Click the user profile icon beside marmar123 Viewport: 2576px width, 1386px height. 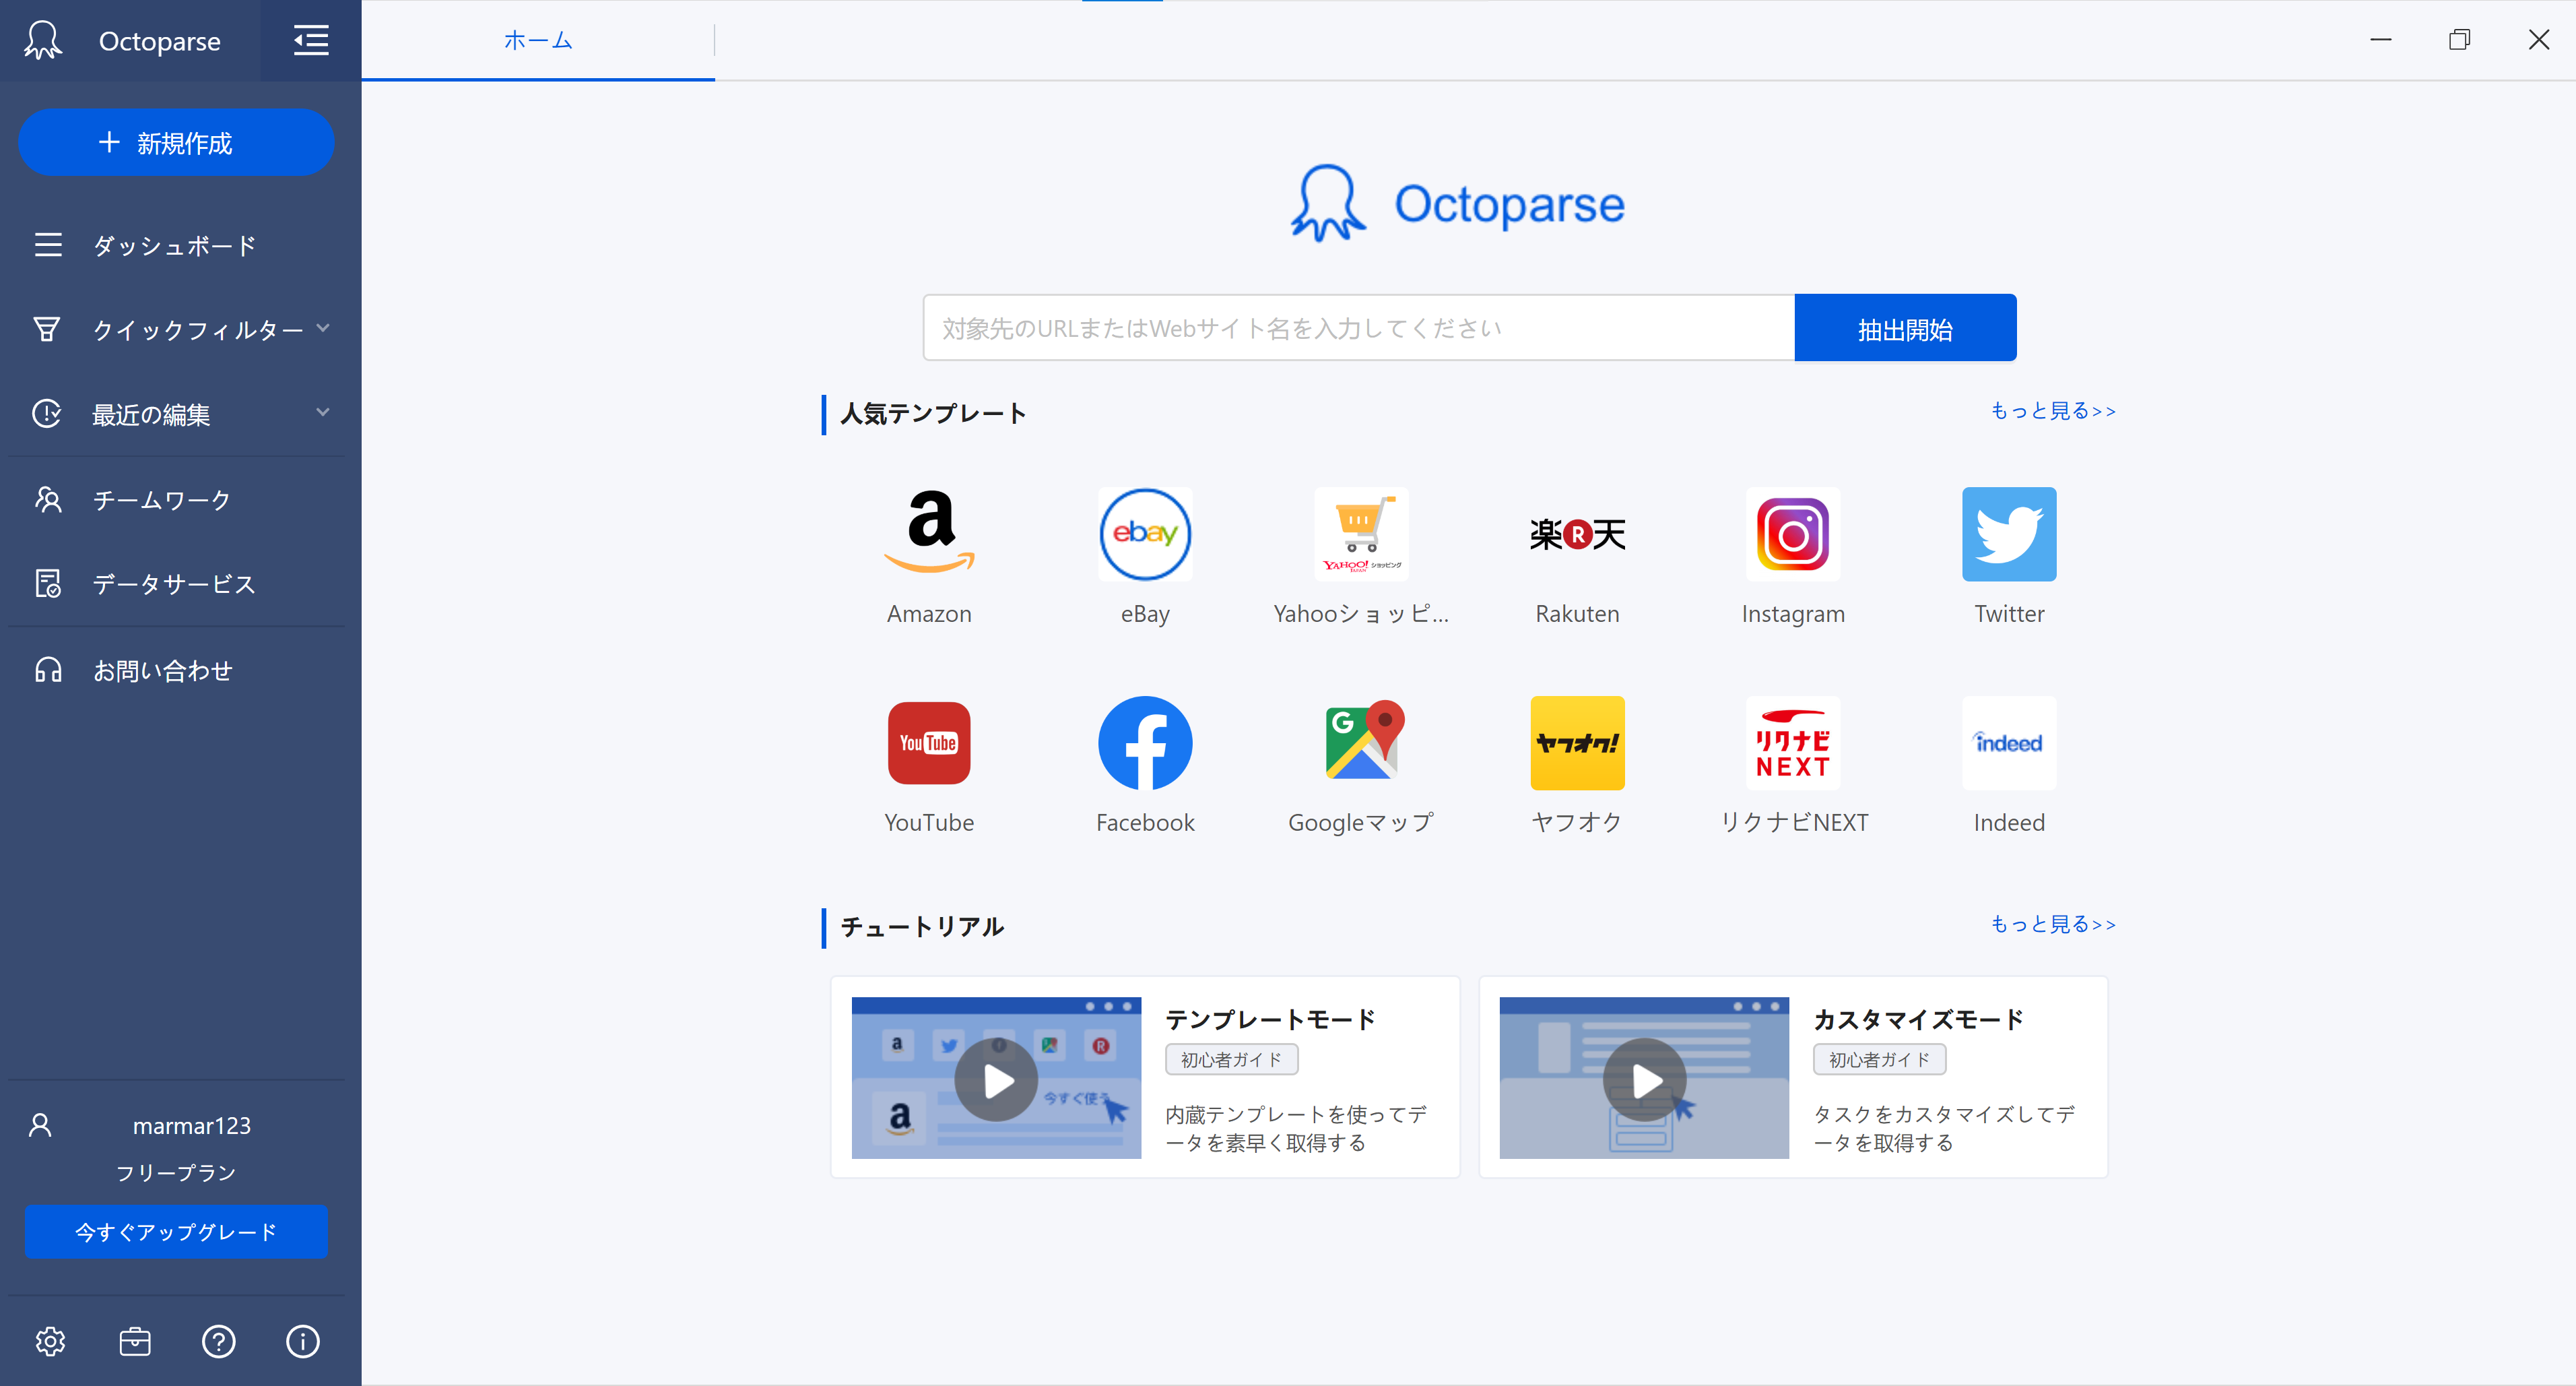pos(40,1125)
